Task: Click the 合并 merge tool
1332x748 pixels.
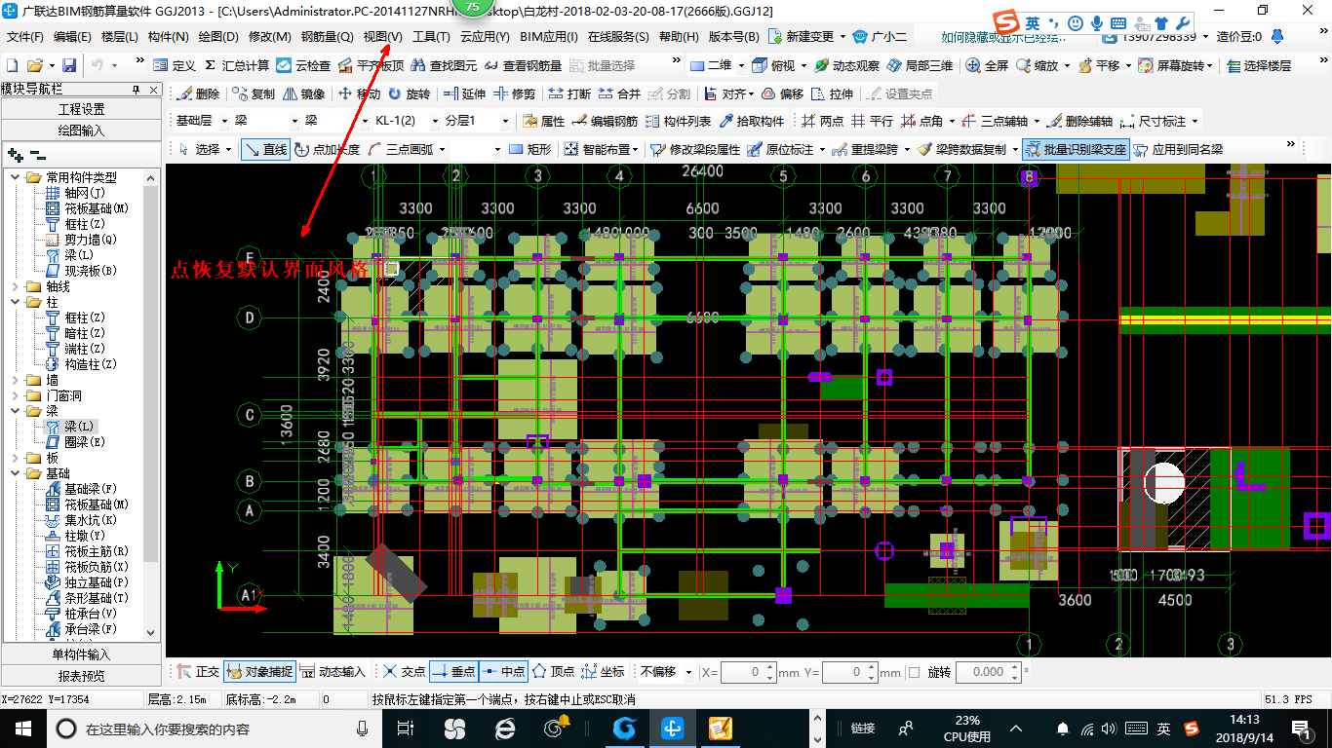Action: 620,93
